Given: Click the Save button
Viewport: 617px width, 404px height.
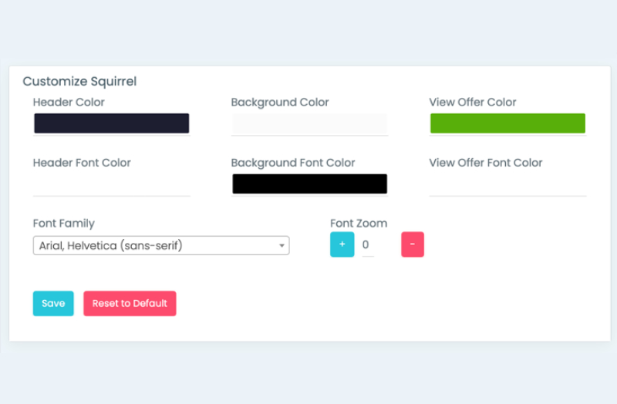Looking at the screenshot, I should coord(53,303).
